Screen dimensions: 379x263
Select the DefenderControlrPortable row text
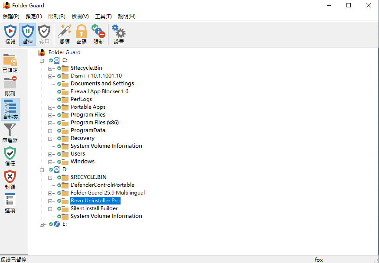coord(102,185)
